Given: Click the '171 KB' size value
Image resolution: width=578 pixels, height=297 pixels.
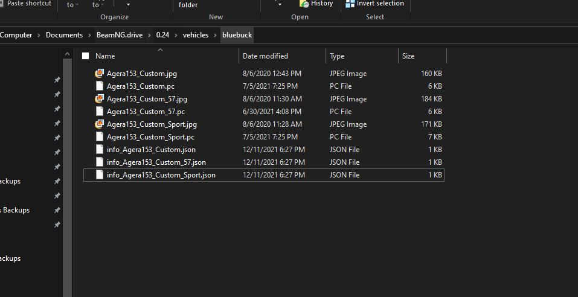Looking at the screenshot, I should pyautogui.click(x=431, y=124).
